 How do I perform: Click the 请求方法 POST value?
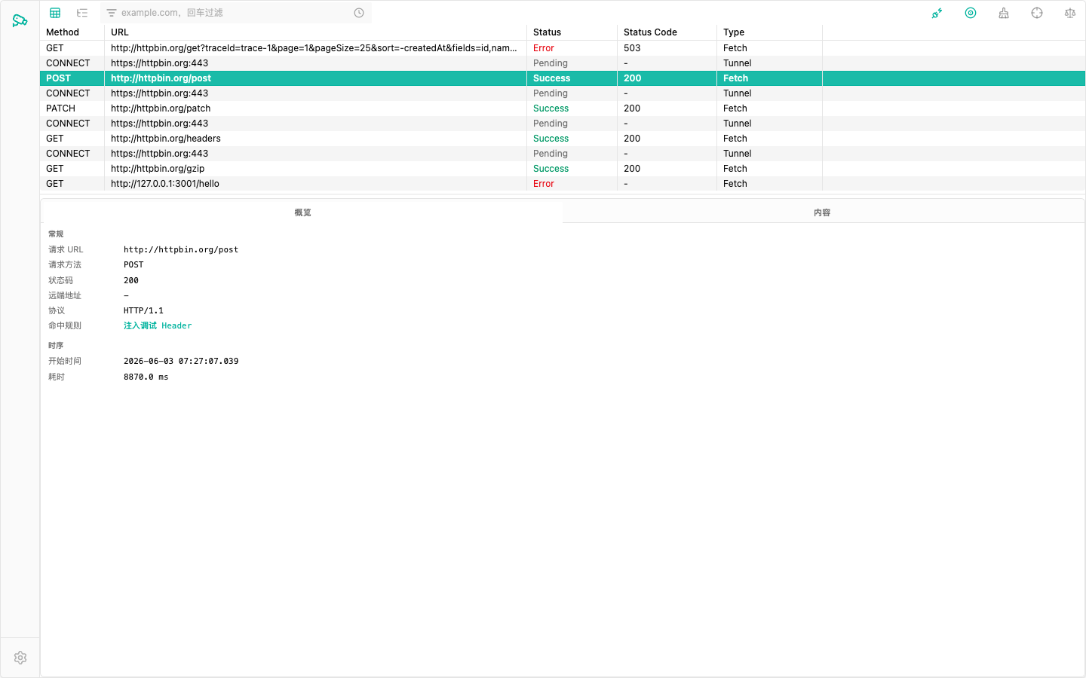point(133,264)
